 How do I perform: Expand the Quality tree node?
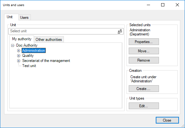coord(18,56)
